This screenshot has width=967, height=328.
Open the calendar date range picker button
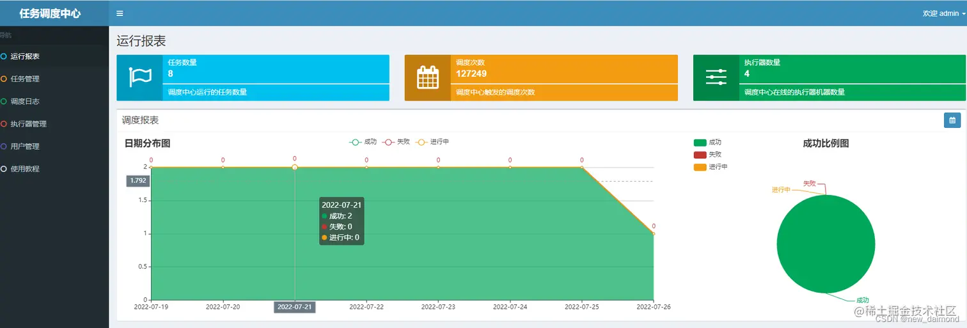tap(952, 120)
